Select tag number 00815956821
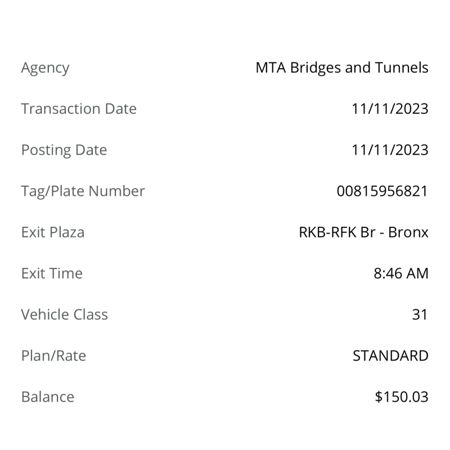Viewport: 450px width, 450px height. click(382, 191)
